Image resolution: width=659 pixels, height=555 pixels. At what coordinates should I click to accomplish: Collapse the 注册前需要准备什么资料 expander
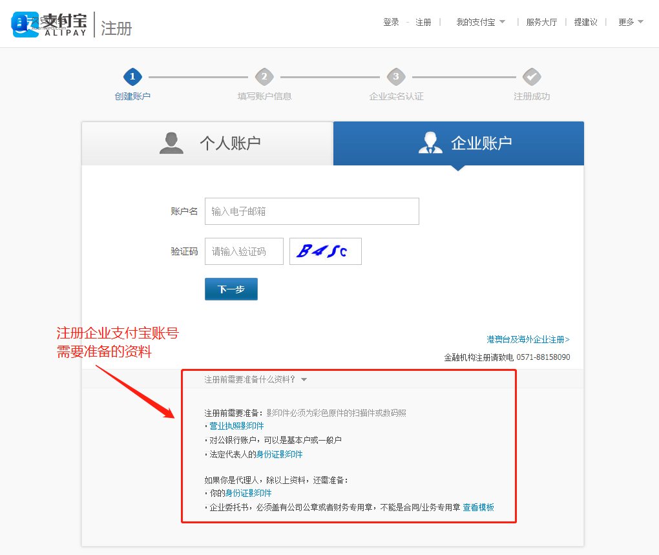(256, 379)
